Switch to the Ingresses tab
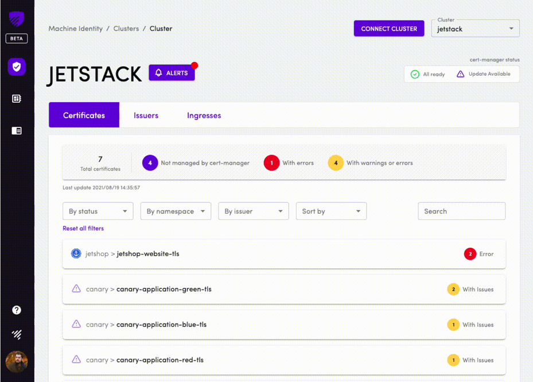533x382 pixels. [204, 115]
